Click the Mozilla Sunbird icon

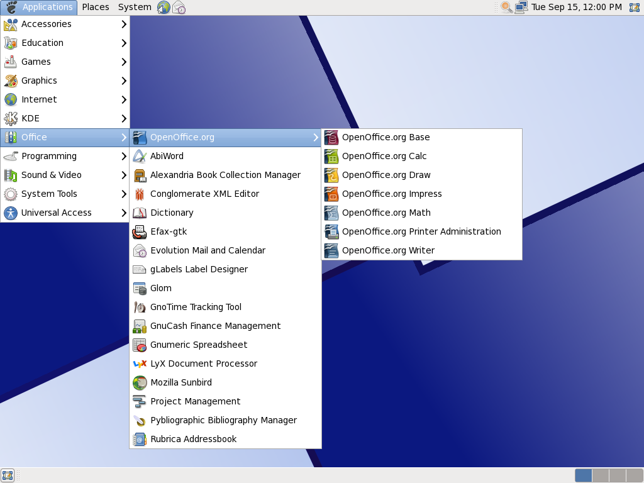click(140, 383)
